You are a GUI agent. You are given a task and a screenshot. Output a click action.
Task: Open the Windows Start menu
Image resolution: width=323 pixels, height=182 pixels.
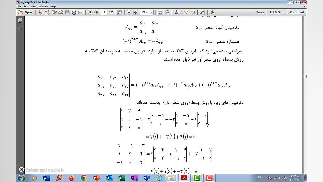(x=22, y=178)
